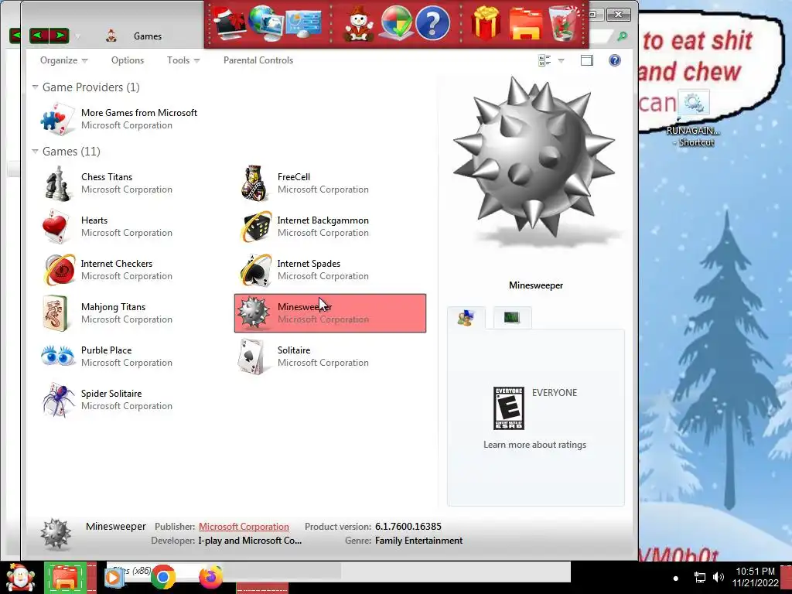The image size is (792, 594).
Task: Open the globe network dock icon
Action: 265,22
